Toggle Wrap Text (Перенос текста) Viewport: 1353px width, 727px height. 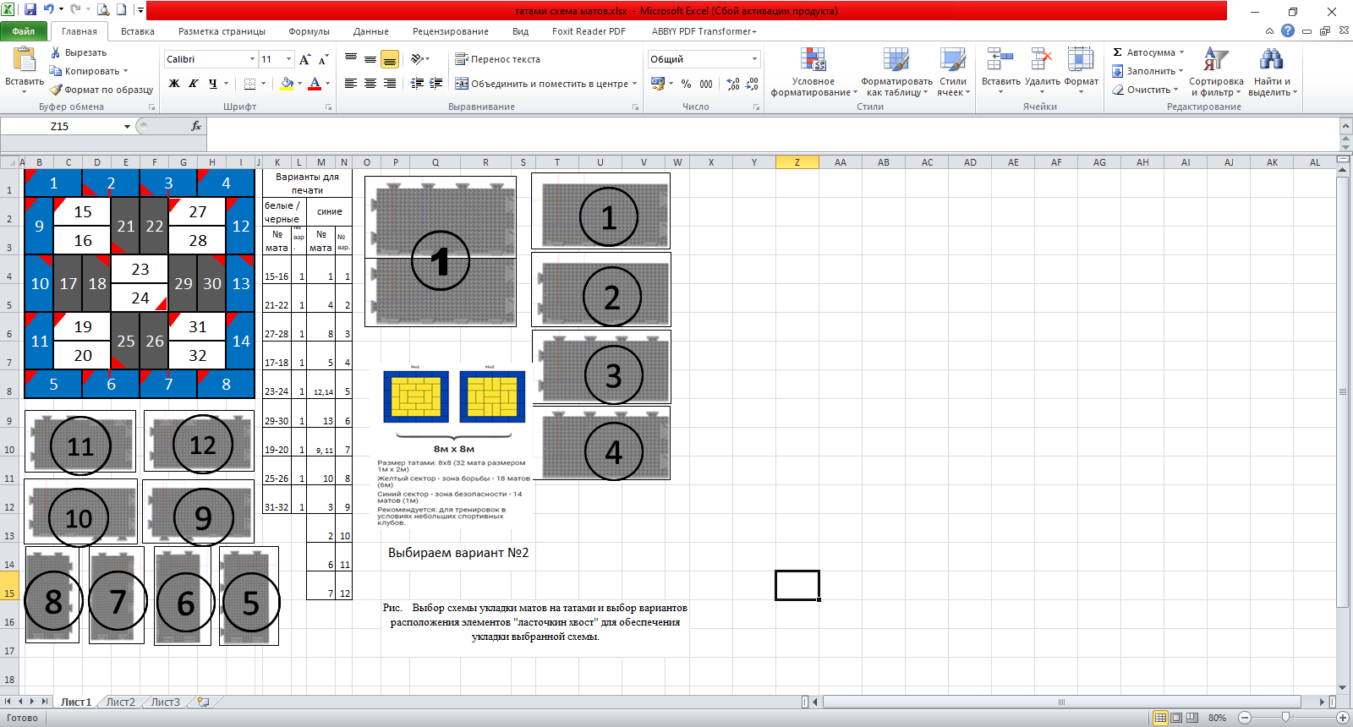point(497,59)
